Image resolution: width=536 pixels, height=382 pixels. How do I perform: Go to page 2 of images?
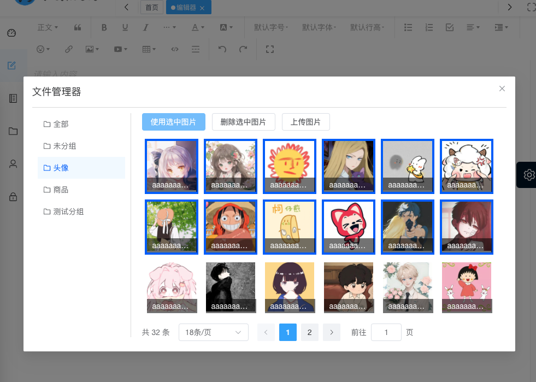tap(310, 332)
